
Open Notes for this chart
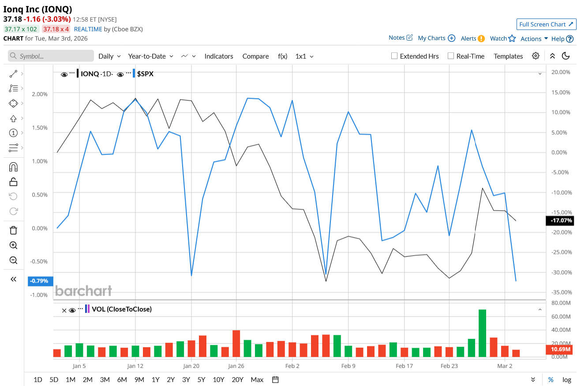pos(401,38)
